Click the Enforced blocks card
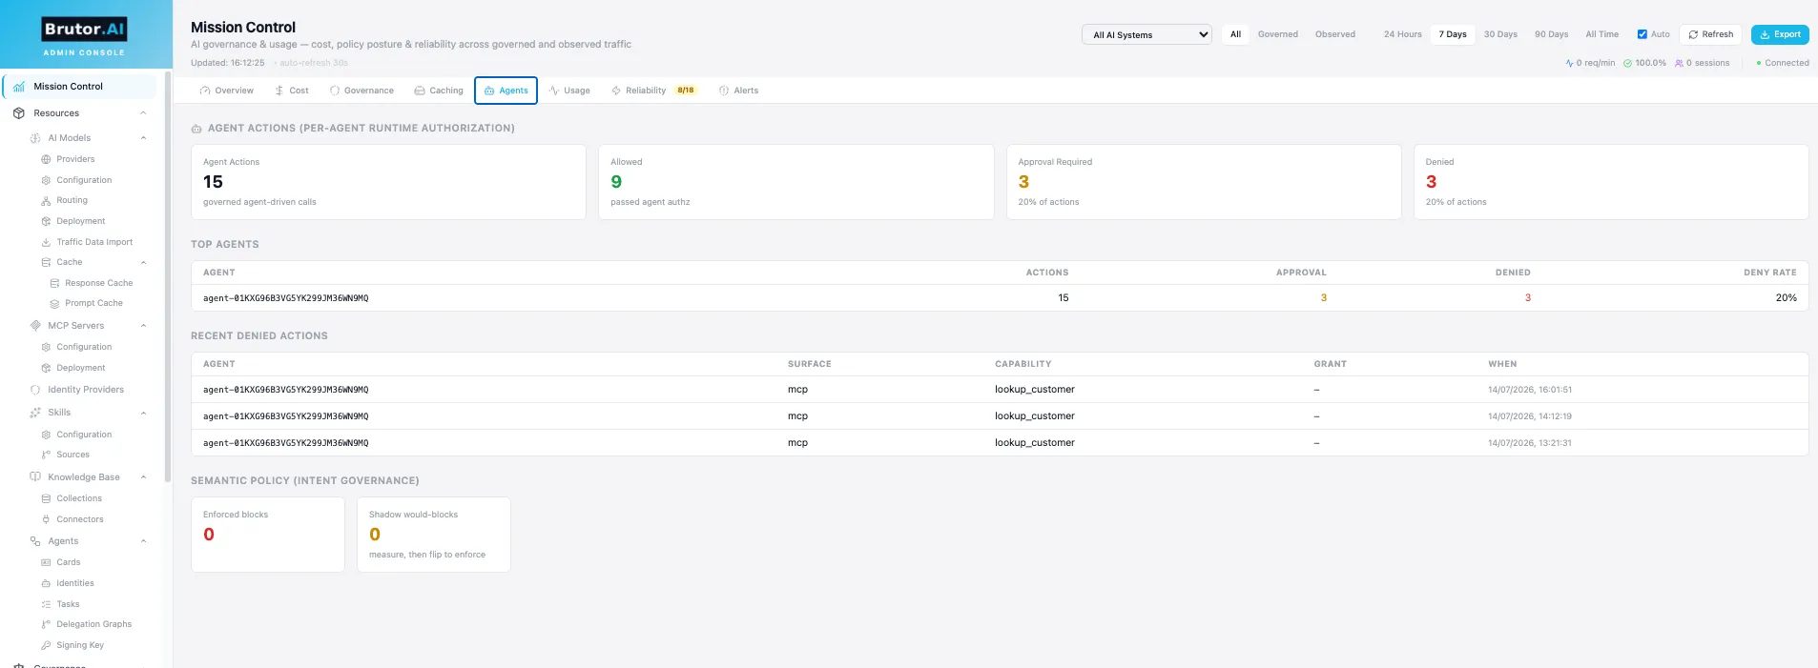The height and width of the screenshot is (668, 1818). 268,535
